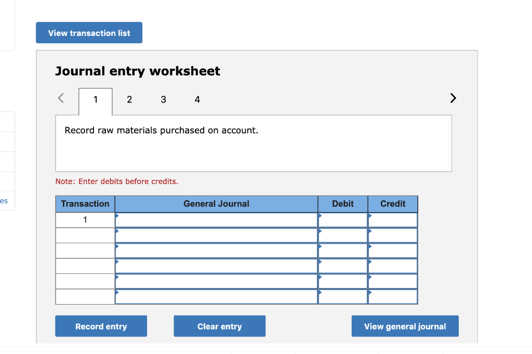The height and width of the screenshot is (354, 532).
Task: Select worksheet tab 1
Action: pos(96,100)
